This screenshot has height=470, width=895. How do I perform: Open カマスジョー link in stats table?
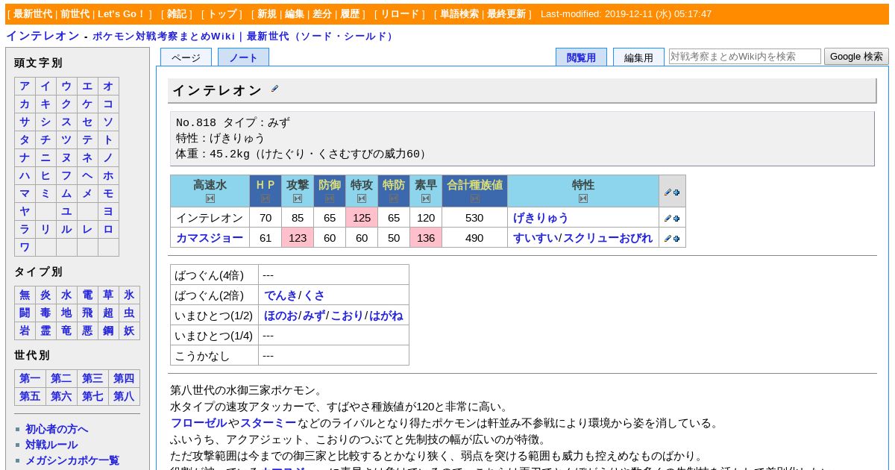(x=210, y=238)
